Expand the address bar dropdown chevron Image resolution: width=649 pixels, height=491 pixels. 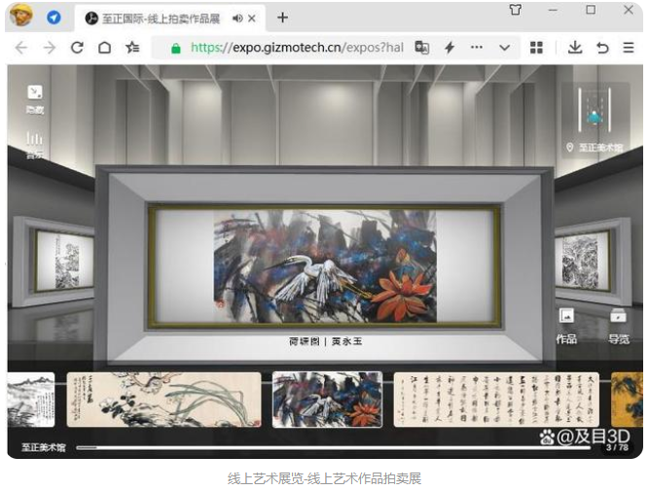(504, 48)
